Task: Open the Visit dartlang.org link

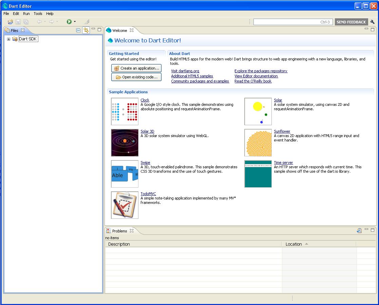Action: tap(185, 71)
